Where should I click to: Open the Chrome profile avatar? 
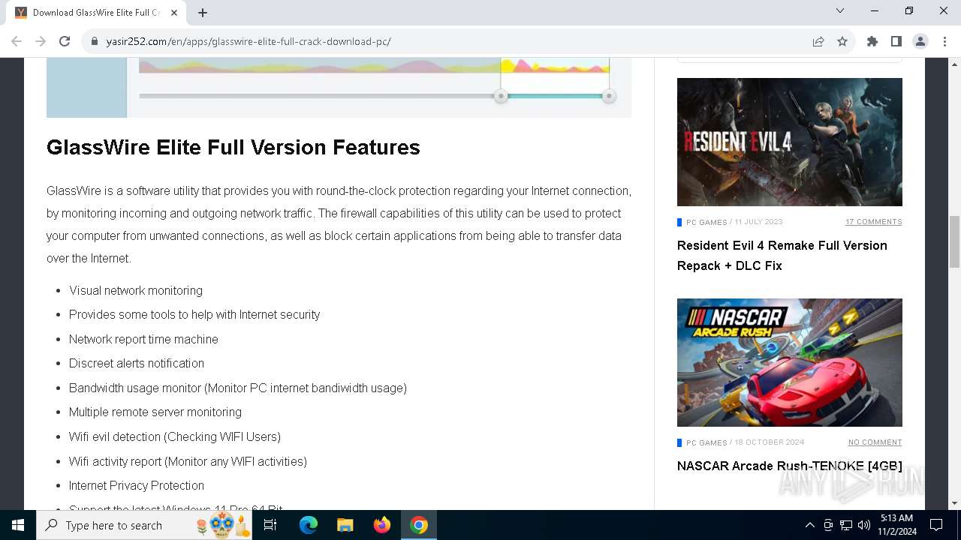pos(920,42)
